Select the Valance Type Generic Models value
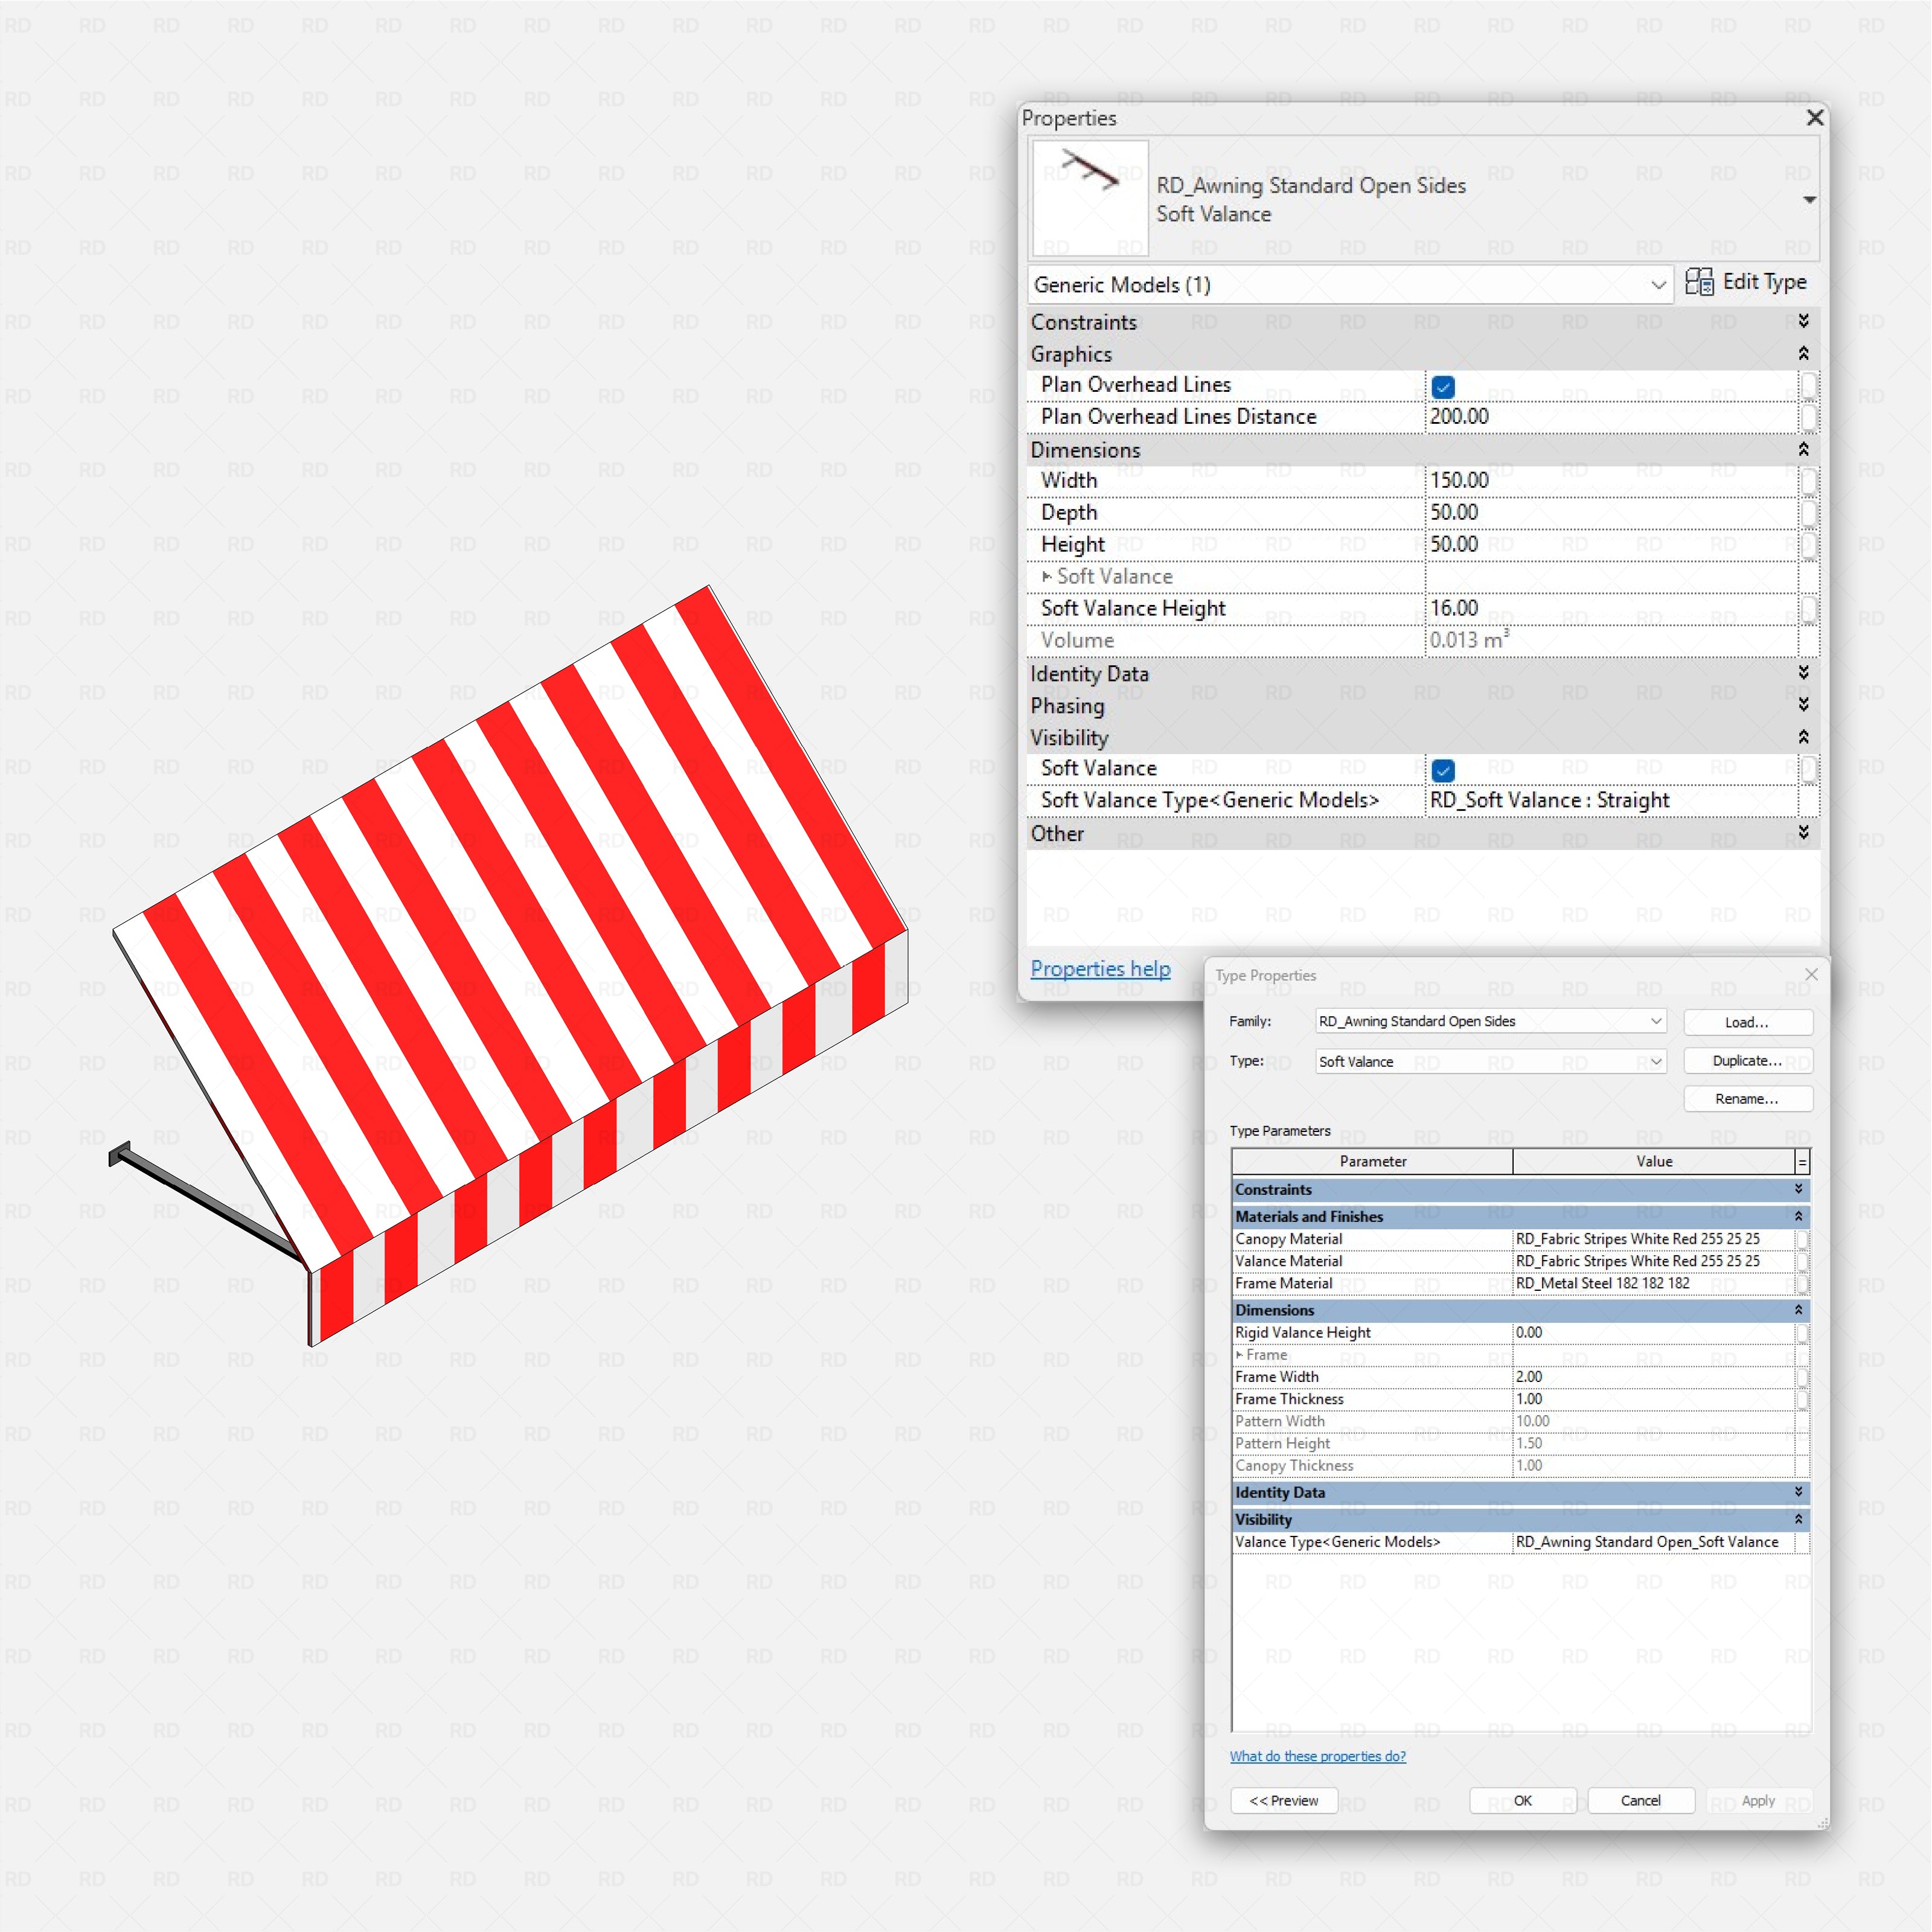The width and height of the screenshot is (1932, 1932). 1654,1542
